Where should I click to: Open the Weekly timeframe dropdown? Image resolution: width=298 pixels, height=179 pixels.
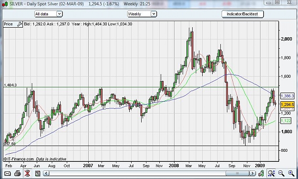point(142,14)
